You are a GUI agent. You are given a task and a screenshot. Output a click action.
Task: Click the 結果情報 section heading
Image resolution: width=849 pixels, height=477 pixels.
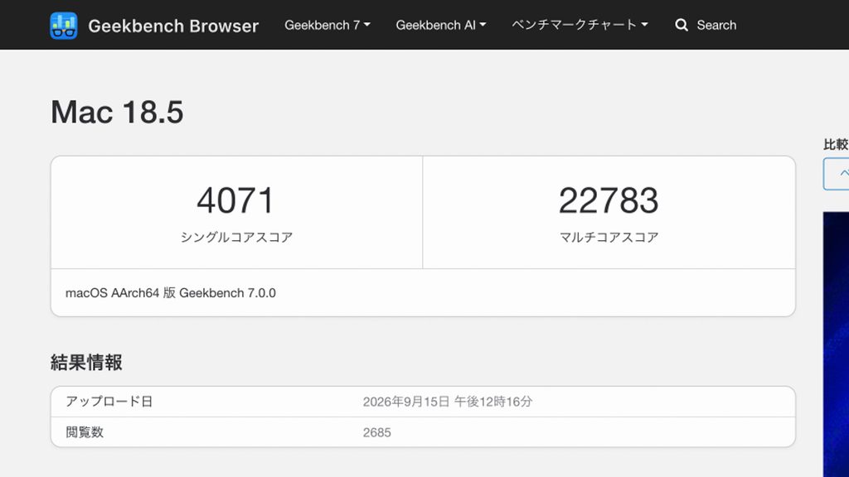86,362
